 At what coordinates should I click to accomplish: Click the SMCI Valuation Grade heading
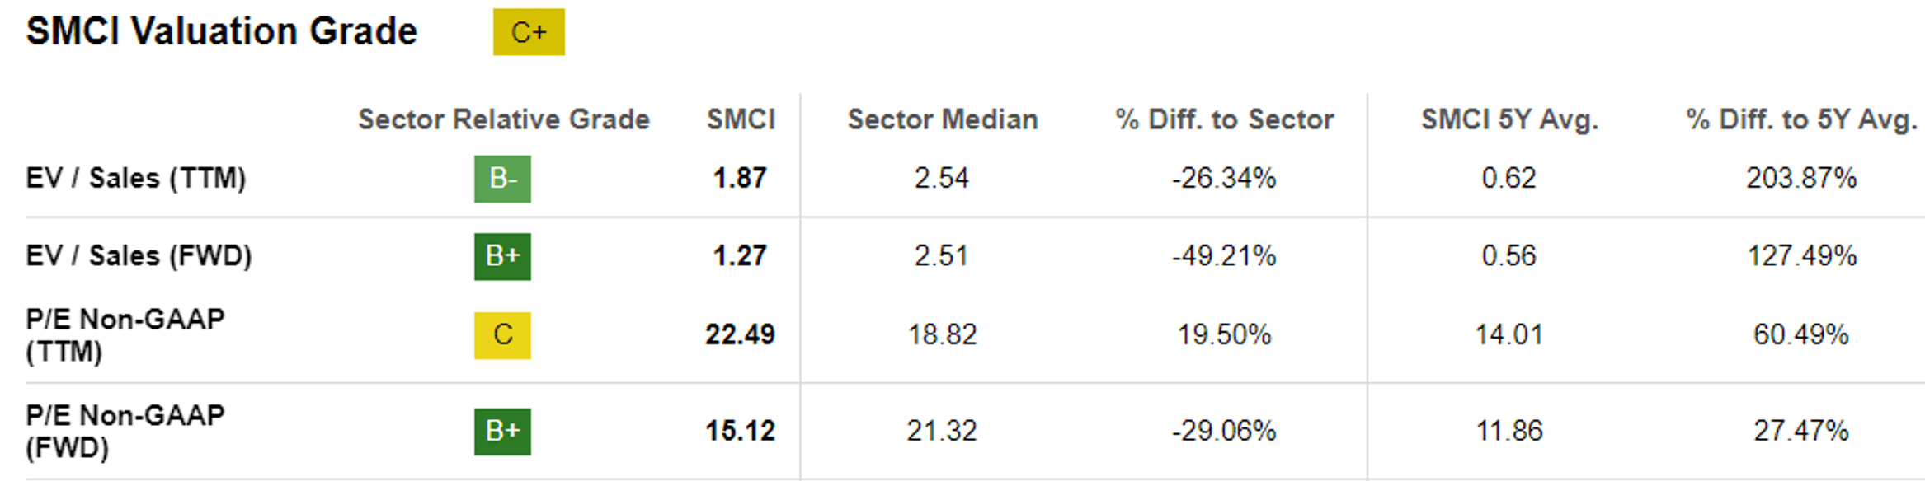222,32
